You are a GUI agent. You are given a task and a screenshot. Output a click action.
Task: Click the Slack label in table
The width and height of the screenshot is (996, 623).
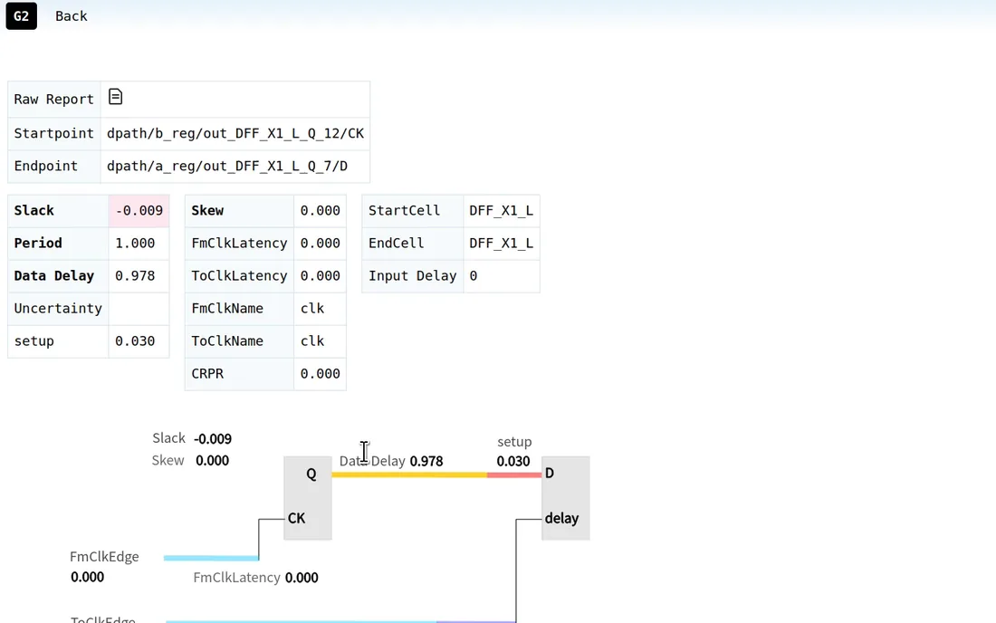[x=58, y=211]
